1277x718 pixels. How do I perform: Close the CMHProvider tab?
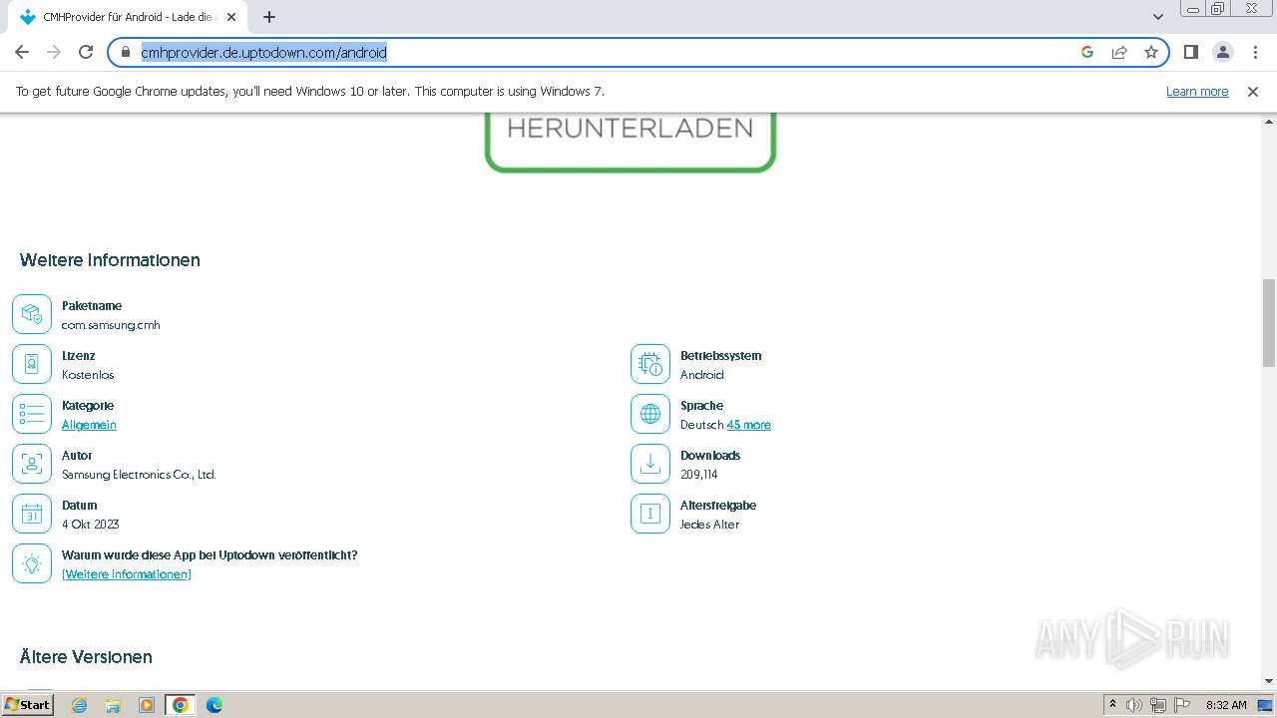point(231,17)
